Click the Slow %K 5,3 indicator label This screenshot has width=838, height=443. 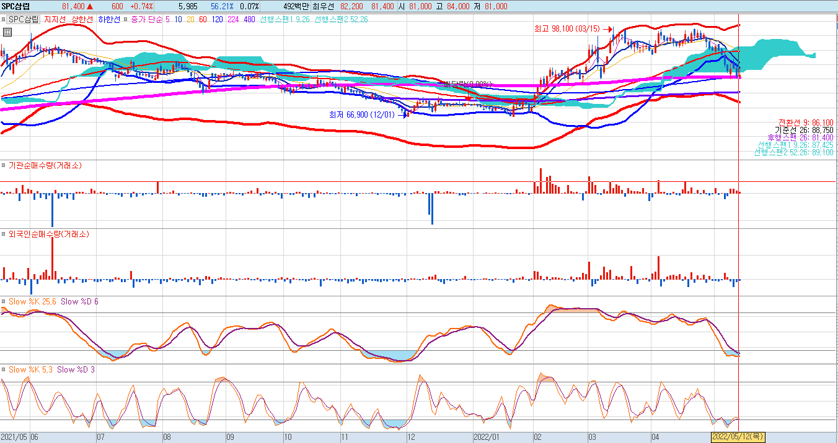pyautogui.click(x=30, y=369)
